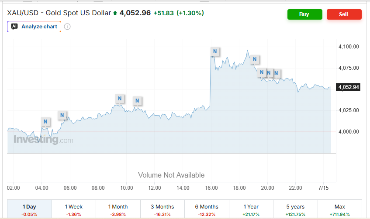
Task: Open news marker N near 05:30
Action: 62,115
